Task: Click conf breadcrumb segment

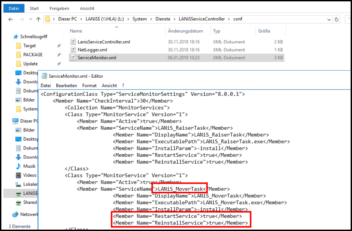Action: point(238,19)
